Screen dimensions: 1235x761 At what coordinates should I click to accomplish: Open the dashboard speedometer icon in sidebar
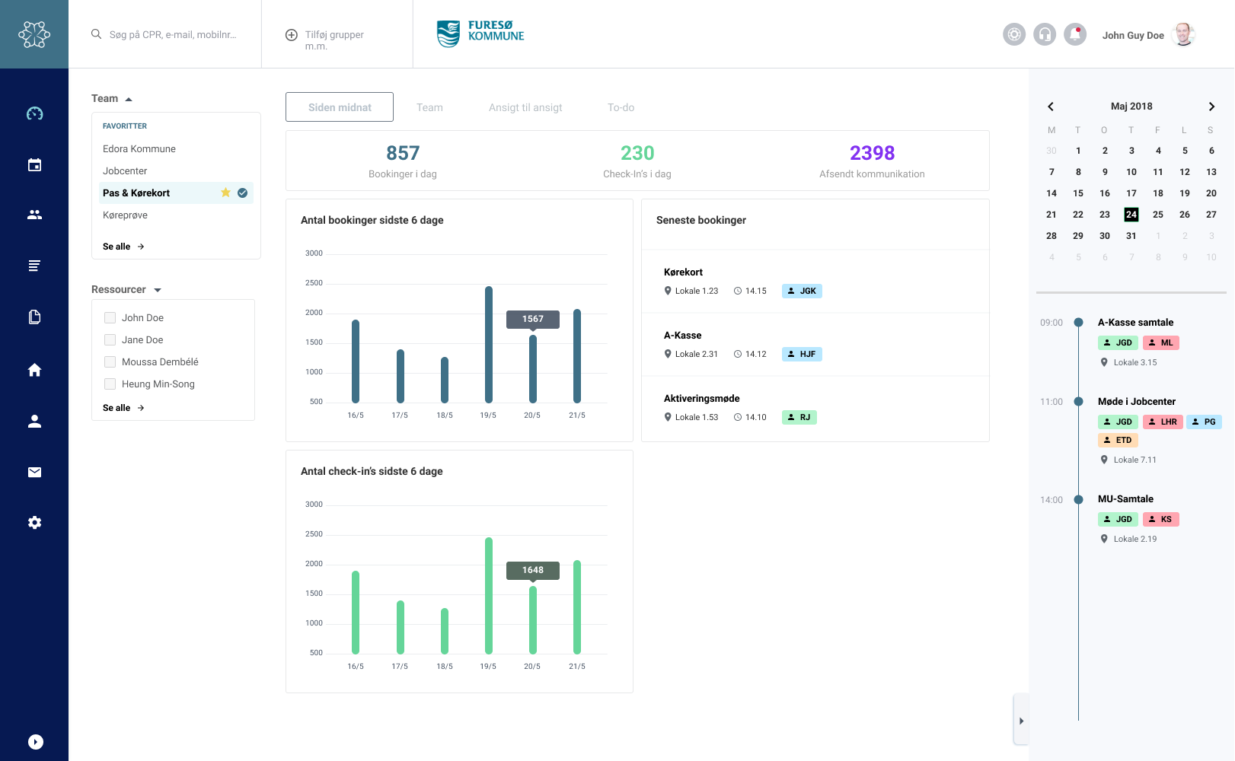34,114
